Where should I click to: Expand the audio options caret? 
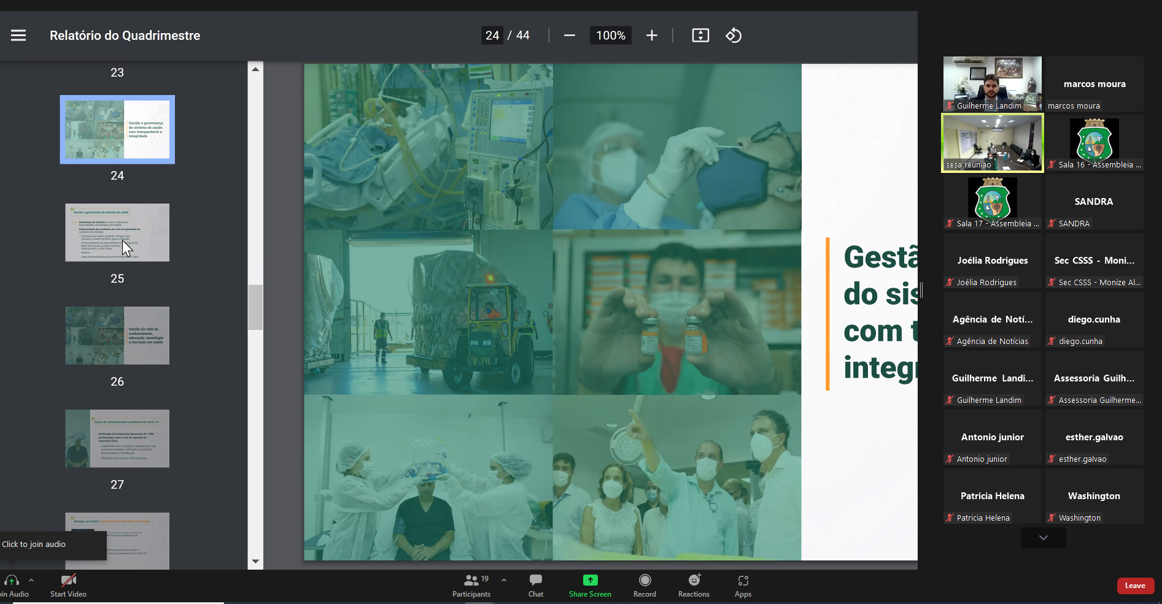pos(31,579)
